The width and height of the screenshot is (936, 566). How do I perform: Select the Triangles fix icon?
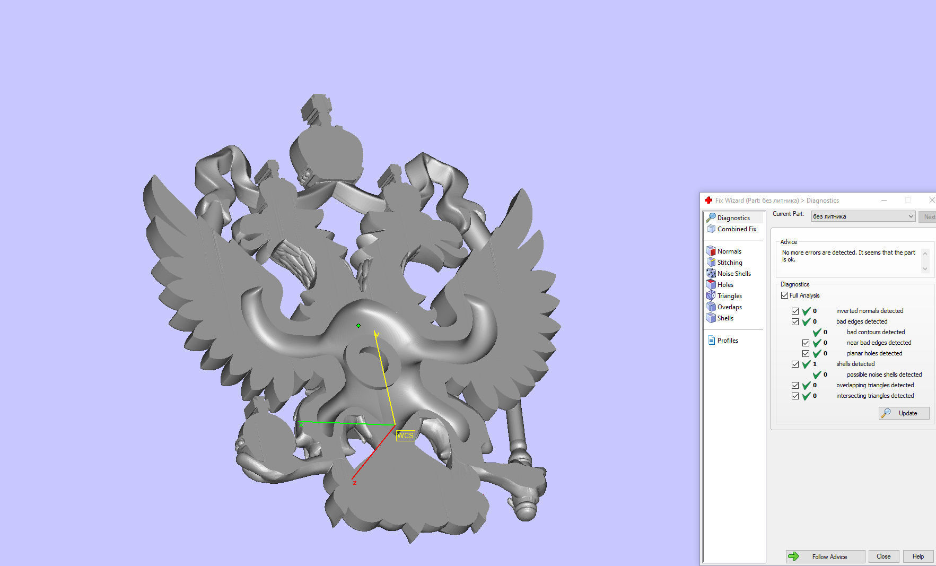point(711,295)
